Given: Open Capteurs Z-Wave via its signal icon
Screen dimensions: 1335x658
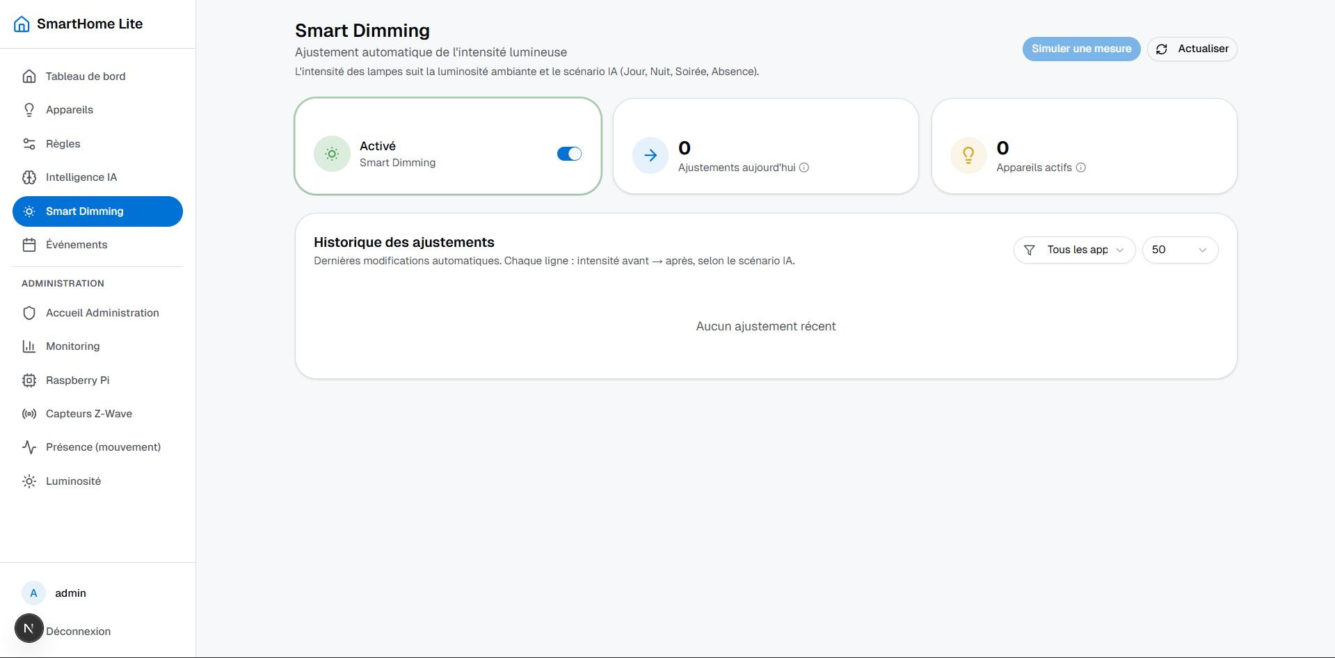Looking at the screenshot, I should [x=29, y=413].
